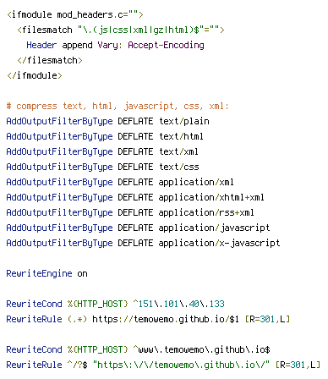Click the RewriteEngine directive
This screenshot has width=328, height=379.
[39, 273]
